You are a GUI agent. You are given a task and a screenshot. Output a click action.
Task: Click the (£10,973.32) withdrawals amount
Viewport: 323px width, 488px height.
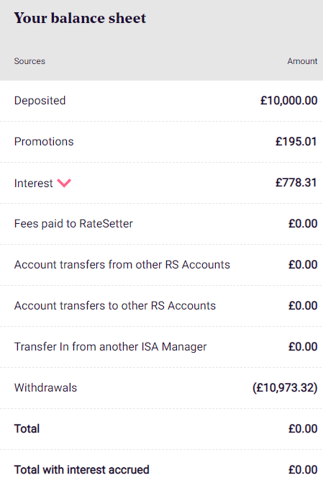click(x=285, y=388)
